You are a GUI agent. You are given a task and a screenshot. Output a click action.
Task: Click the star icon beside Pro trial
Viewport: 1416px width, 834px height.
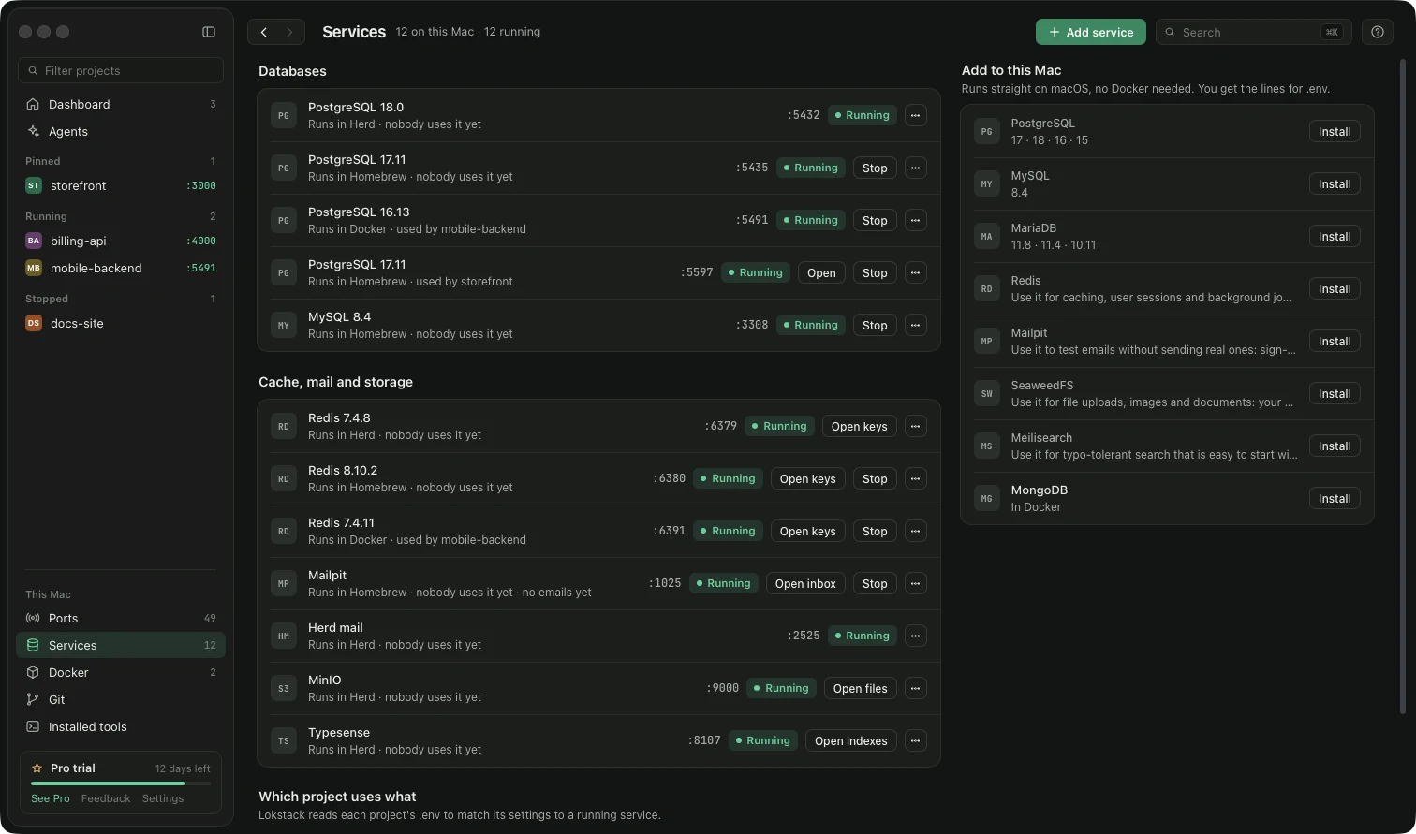pos(37,768)
